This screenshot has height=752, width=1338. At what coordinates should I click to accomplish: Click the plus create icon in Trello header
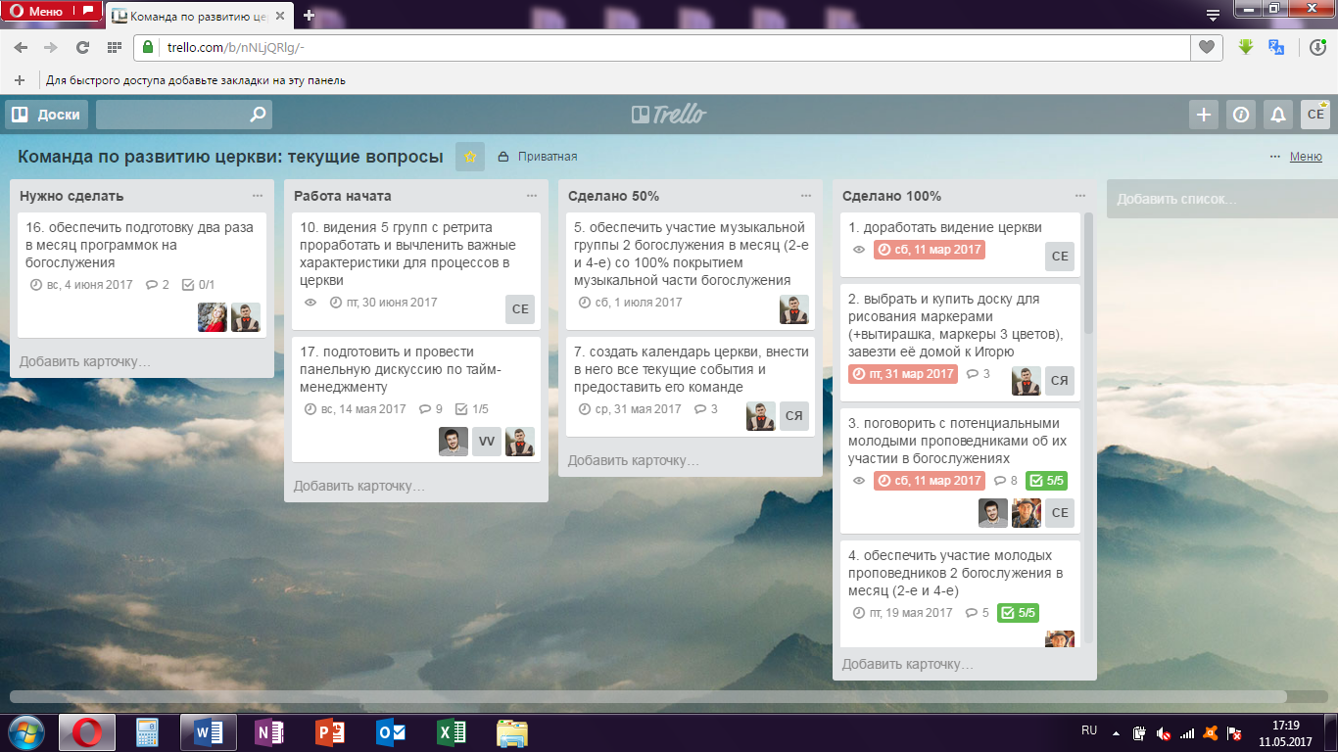[1204, 115]
